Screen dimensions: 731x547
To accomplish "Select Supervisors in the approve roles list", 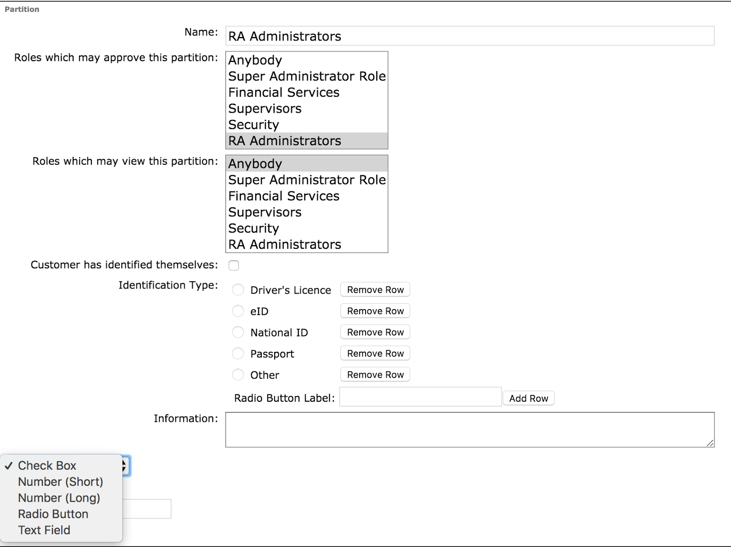I will click(x=265, y=109).
